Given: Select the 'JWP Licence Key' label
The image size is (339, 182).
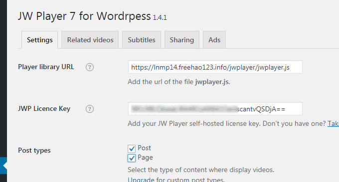Looking at the screenshot, I should [44, 109].
